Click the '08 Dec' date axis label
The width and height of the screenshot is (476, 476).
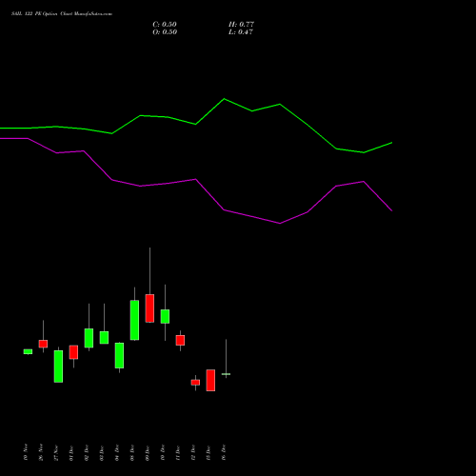132,453
